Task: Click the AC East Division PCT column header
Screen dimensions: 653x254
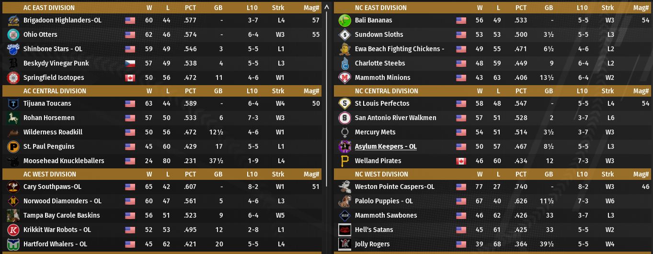Action: tap(190, 8)
